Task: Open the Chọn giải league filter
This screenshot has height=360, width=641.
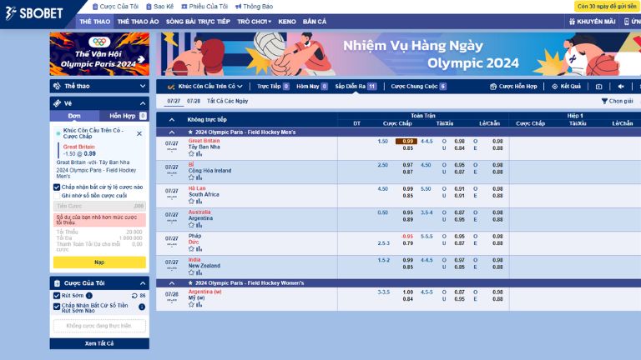Action: pyautogui.click(x=618, y=101)
